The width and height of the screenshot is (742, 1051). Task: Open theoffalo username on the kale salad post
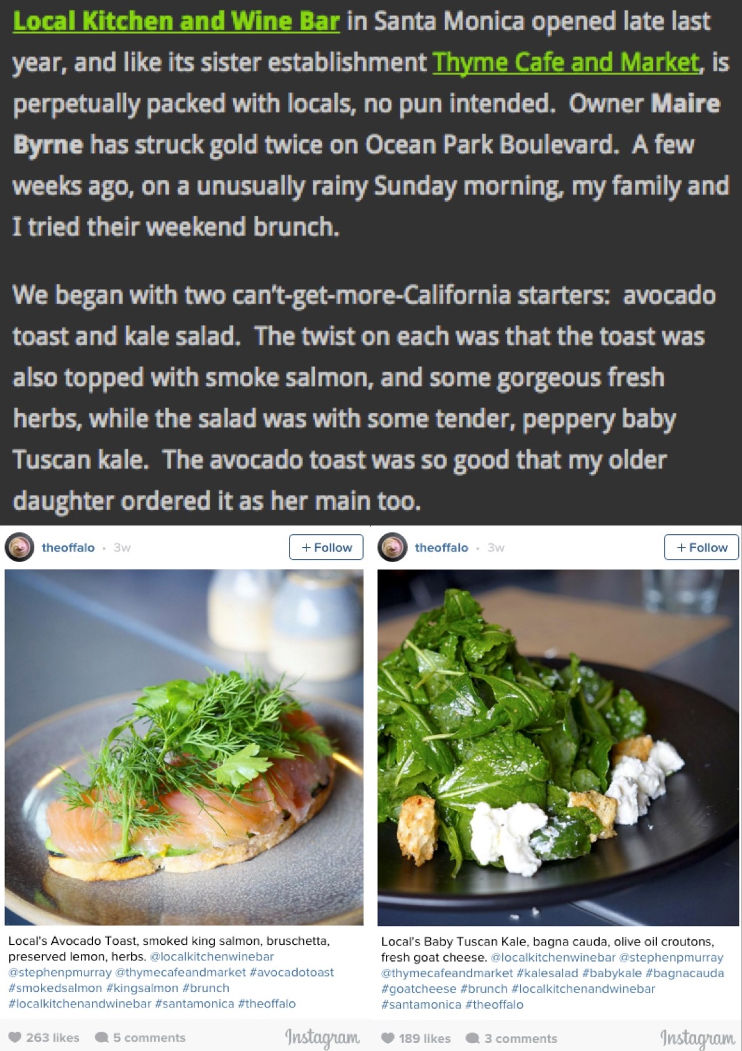tap(441, 547)
